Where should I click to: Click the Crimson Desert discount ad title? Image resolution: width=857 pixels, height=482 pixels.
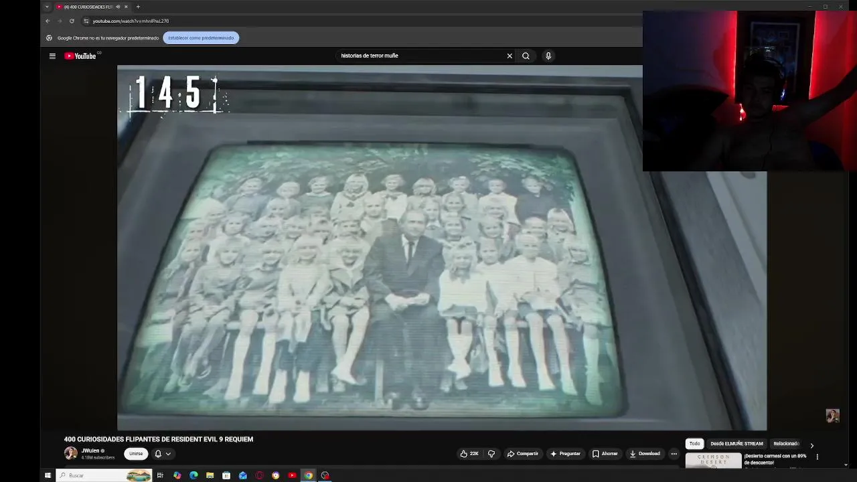coord(775,459)
